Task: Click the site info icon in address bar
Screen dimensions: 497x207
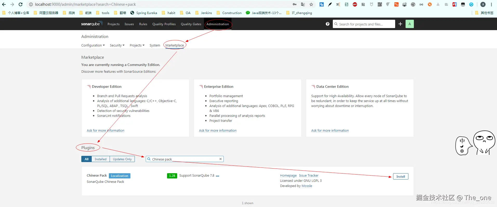Action: [x=31, y=4]
